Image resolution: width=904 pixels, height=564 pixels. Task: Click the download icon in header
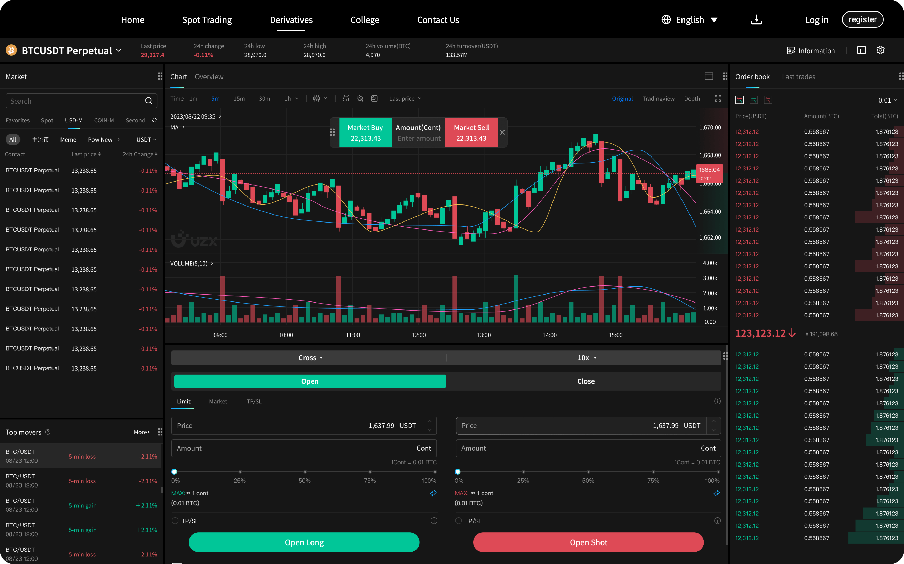(x=756, y=20)
